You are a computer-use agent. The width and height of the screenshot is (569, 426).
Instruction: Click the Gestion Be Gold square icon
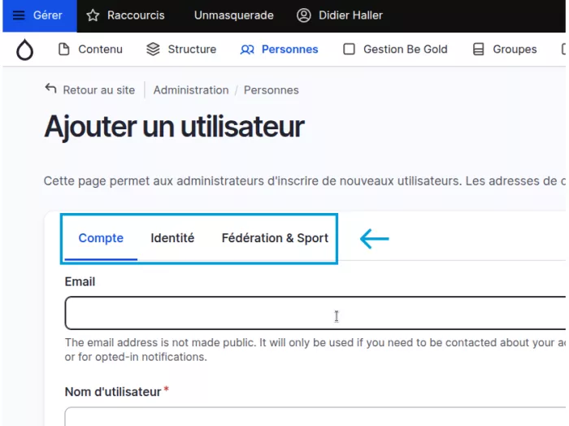(349, 49)
